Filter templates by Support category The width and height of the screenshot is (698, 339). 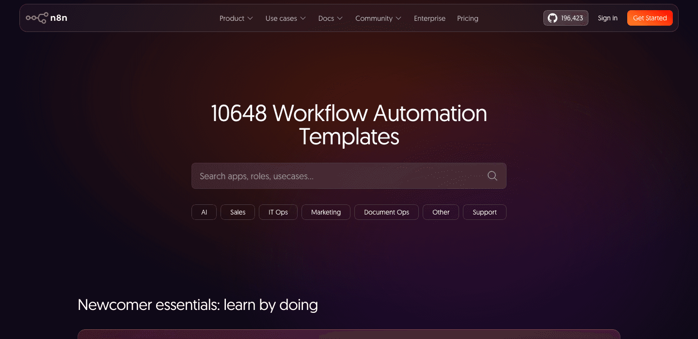(x=485, y=212)
